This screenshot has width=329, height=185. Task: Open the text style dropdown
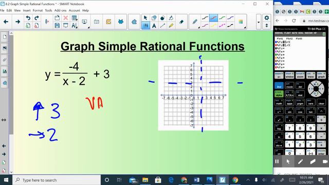(x=74, y=26)
